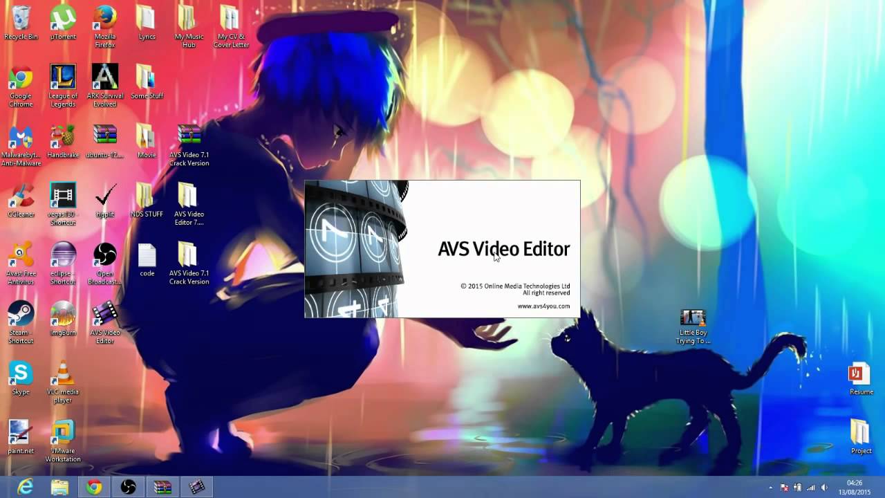885x498 pixels.
Task: Open Action Center flag in tray
Action: [784, 488]
